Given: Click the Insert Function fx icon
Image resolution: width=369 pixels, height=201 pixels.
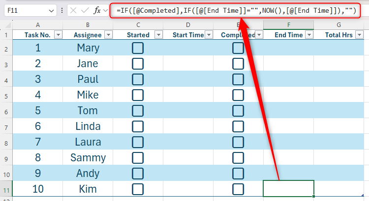Looking at the screenshot, I should [x=97, y=10].
